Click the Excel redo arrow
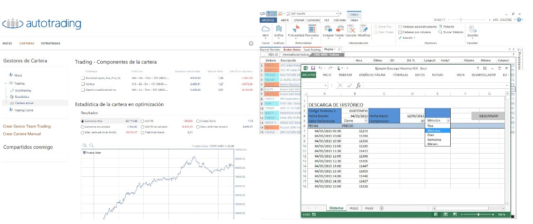Screen dimensions: 533x224 click(330, 68)
